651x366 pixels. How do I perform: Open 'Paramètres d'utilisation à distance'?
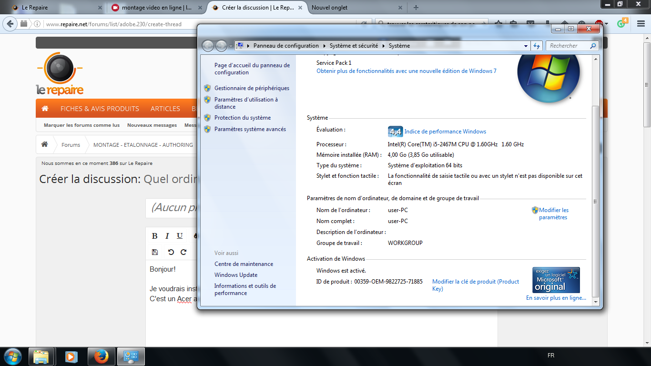pos(246,103)
